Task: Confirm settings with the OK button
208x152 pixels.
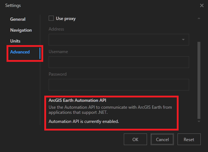Action: coord(135,139)
